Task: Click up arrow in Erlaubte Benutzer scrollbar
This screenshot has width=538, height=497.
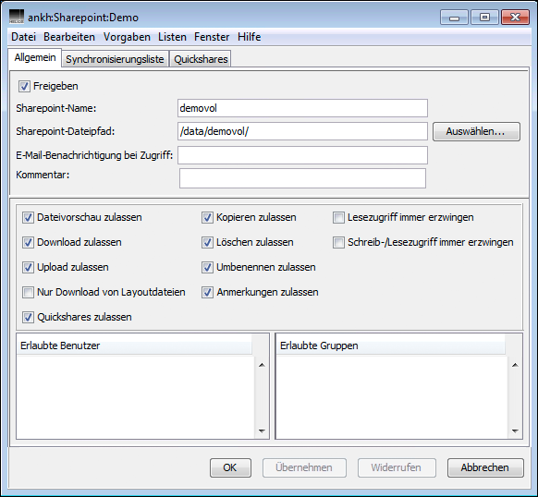Action: click(262, 365)
